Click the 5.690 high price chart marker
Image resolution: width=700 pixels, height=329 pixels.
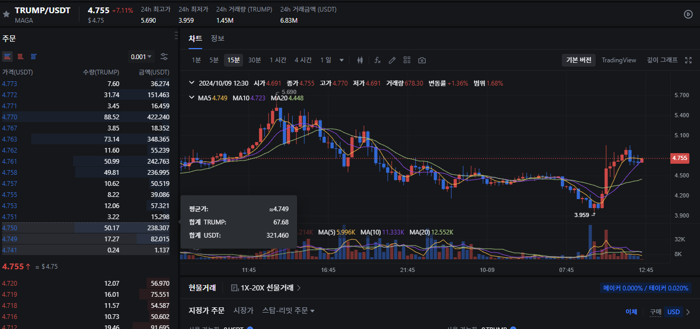click(x=290, y=91)
